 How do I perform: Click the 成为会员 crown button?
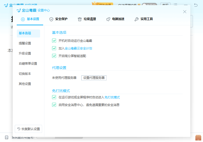[x=103, y=4]
